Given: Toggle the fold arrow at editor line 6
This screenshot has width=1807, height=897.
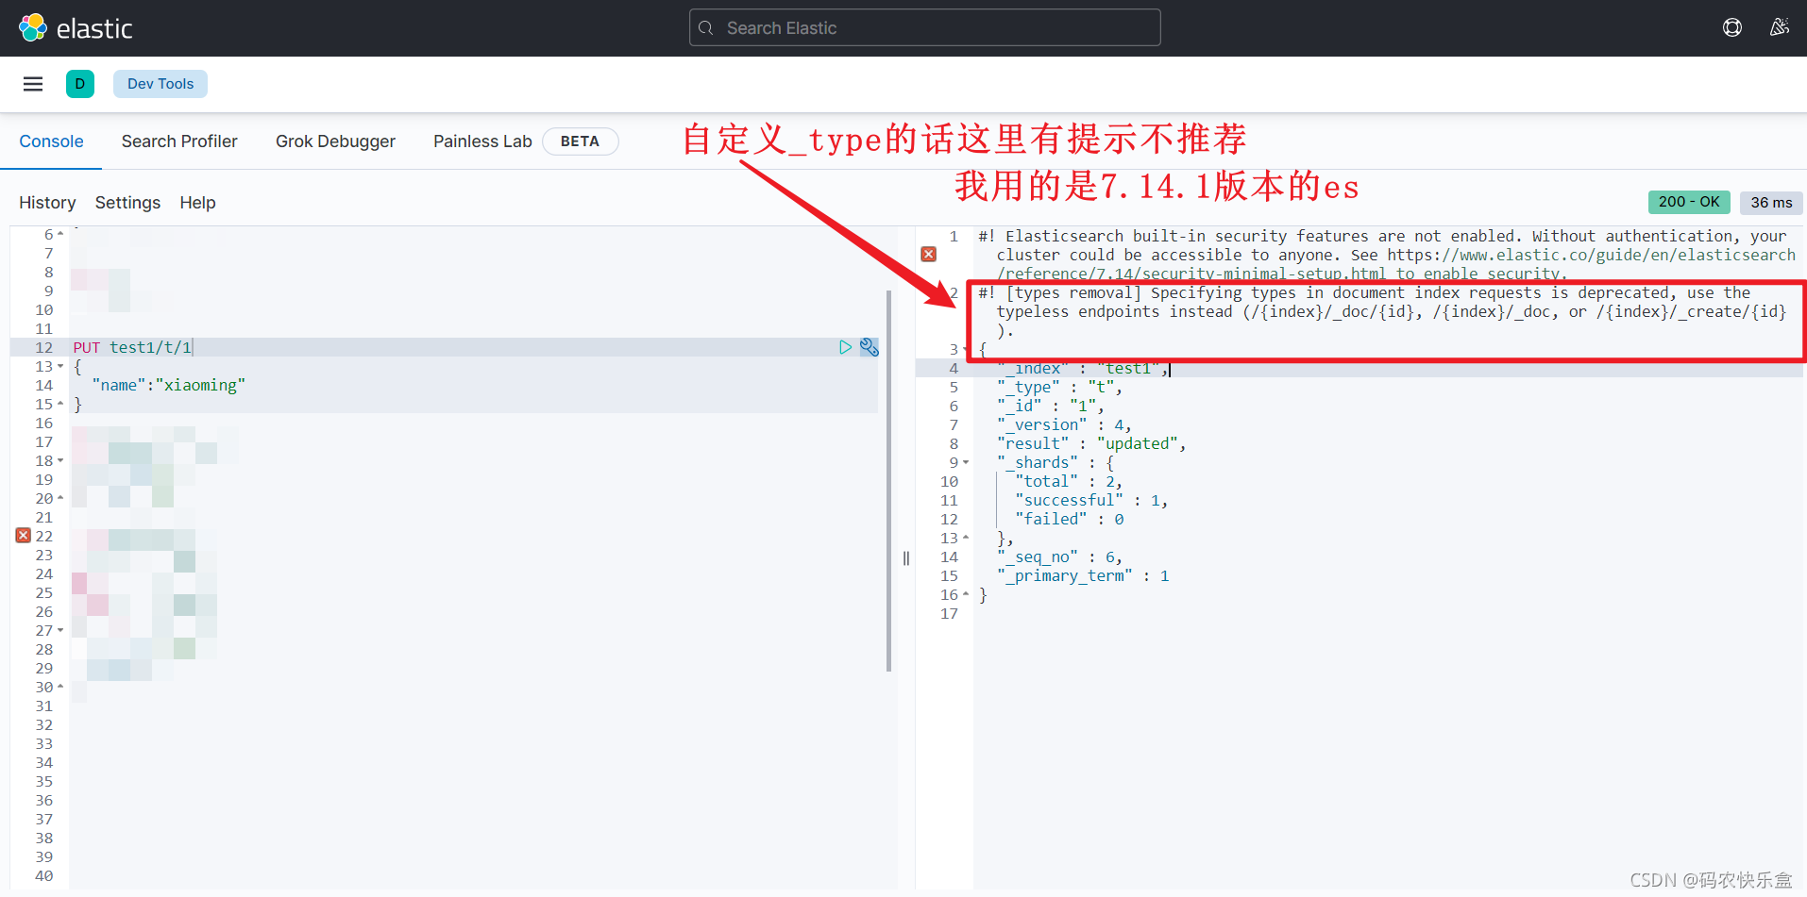Looking at the screenshot, I should click(x=60, y=234).
